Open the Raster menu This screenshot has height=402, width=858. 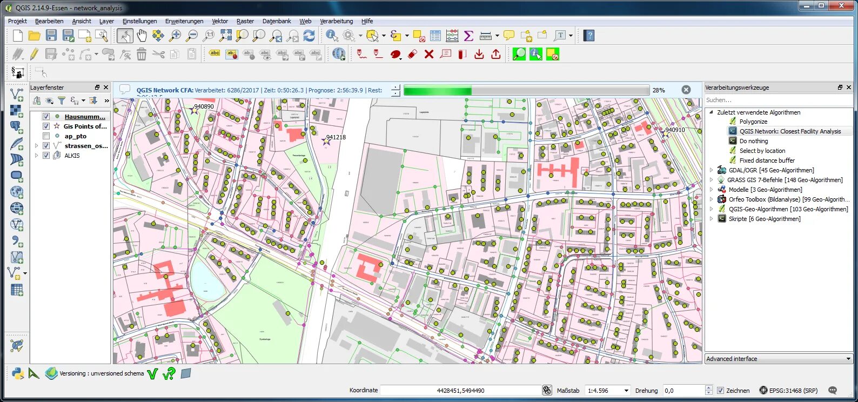click(245, 21)
